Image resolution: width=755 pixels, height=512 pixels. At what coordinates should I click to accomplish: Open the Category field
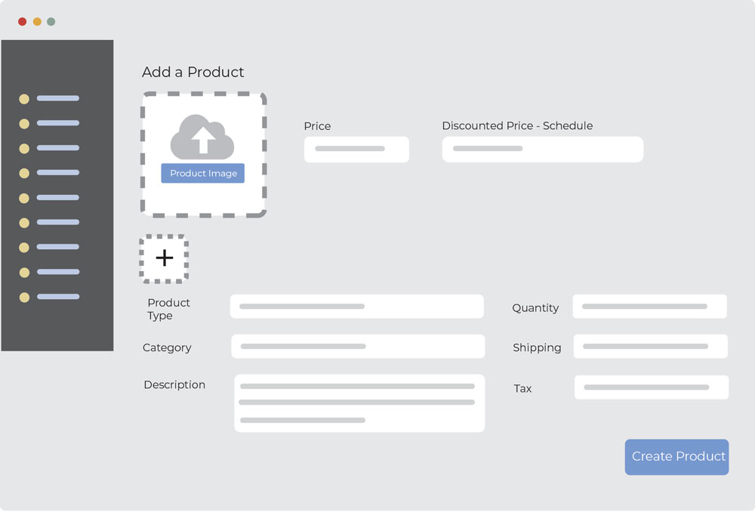click(x=358, y=347)
